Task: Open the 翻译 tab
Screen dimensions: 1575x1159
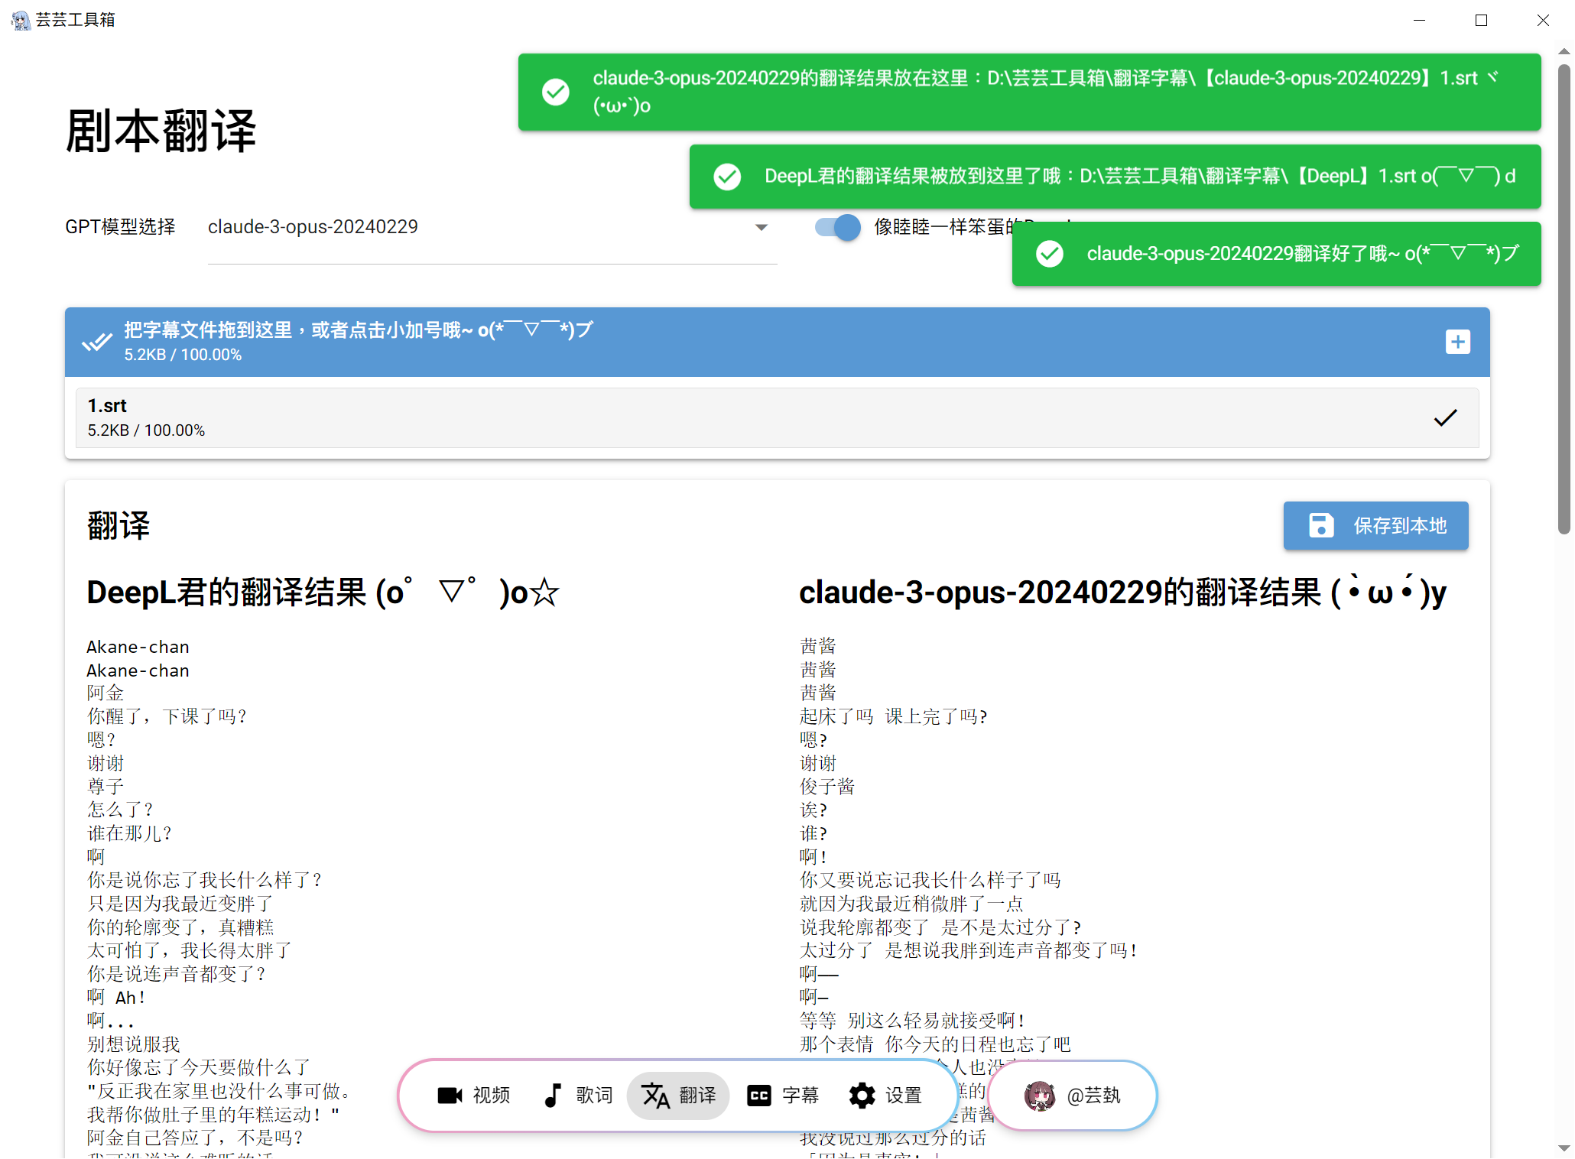Action: 678,1096
